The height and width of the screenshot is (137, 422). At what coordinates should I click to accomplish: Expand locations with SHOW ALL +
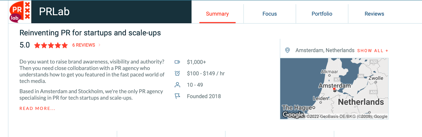click(373, 50)
